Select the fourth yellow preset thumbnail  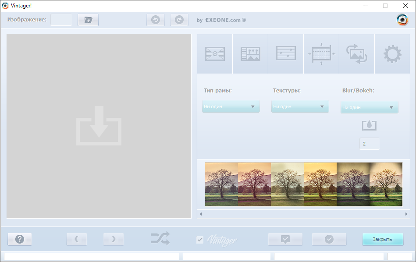320,184
